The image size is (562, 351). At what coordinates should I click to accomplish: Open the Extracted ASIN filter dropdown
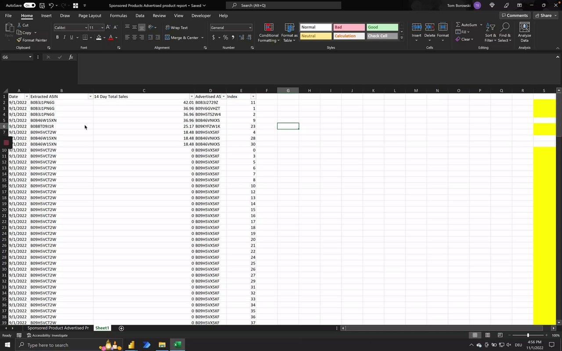coord(90,97)
